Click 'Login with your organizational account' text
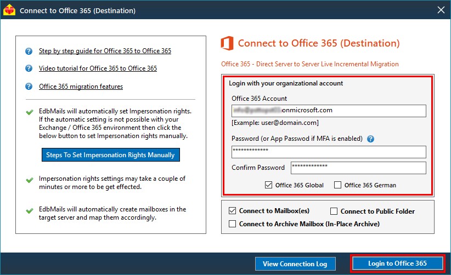Image resolution: width=451 pixels, height=275 pixels. [x=286, y=83]
